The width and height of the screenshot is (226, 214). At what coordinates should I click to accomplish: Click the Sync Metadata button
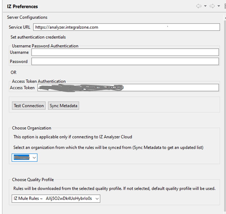click(64, 106)
